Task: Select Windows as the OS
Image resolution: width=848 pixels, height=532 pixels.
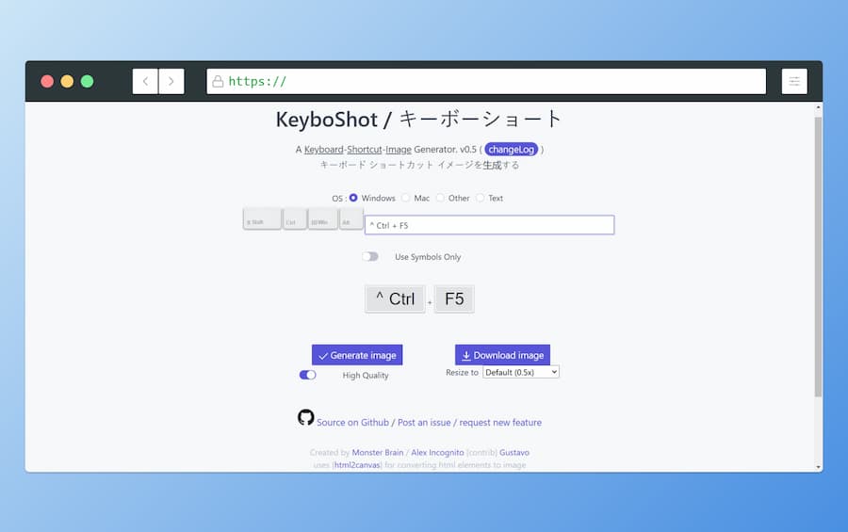Action: click(x=353, y=198)
